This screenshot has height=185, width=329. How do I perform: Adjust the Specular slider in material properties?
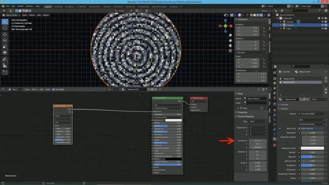click(x=312, y=157)
